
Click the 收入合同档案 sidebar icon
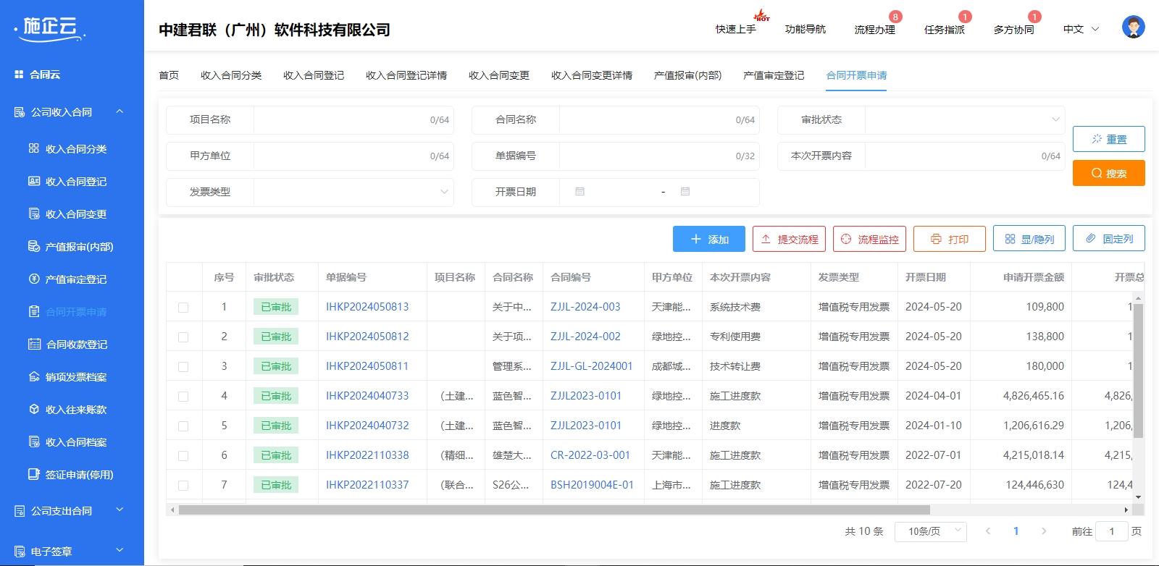(34, 442)
